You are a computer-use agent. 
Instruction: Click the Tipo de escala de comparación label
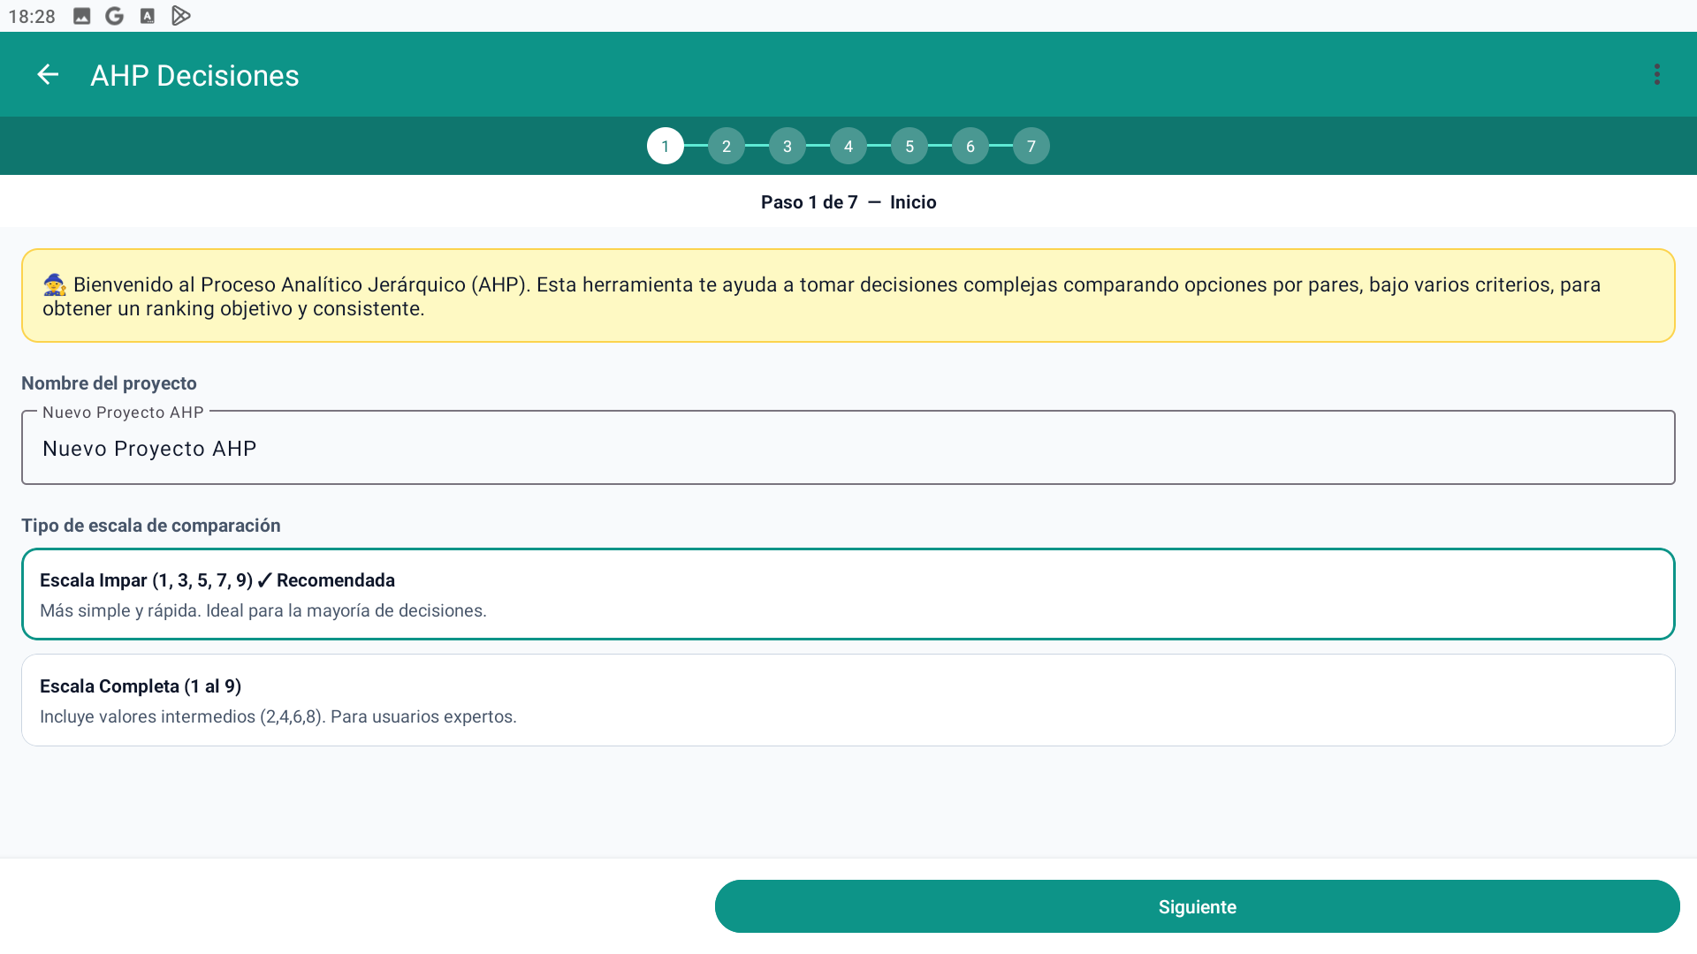pos(151,526)
